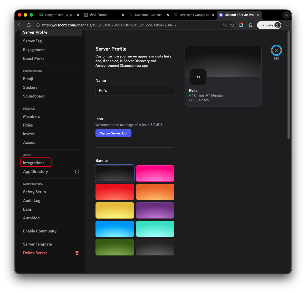Open Server Template settings

[51, 244]
